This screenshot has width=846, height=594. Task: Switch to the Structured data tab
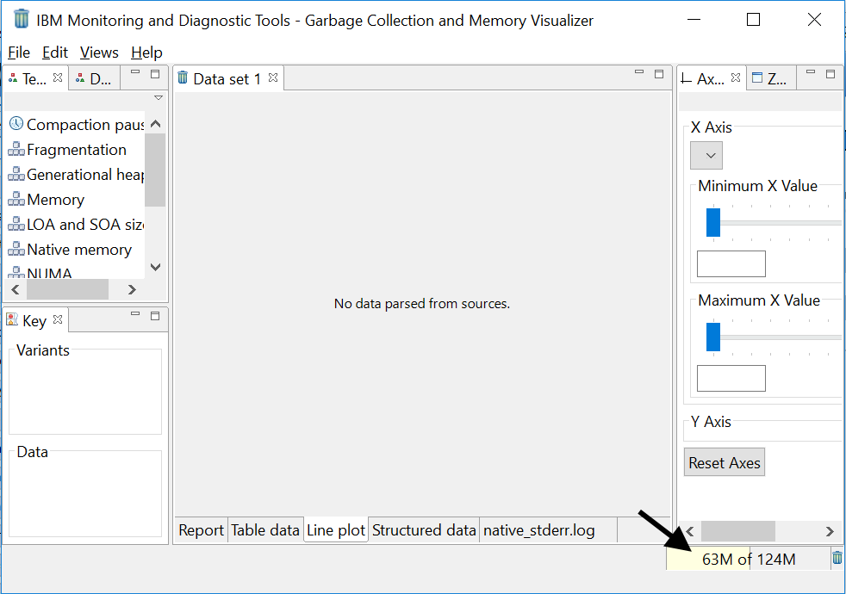424,529
